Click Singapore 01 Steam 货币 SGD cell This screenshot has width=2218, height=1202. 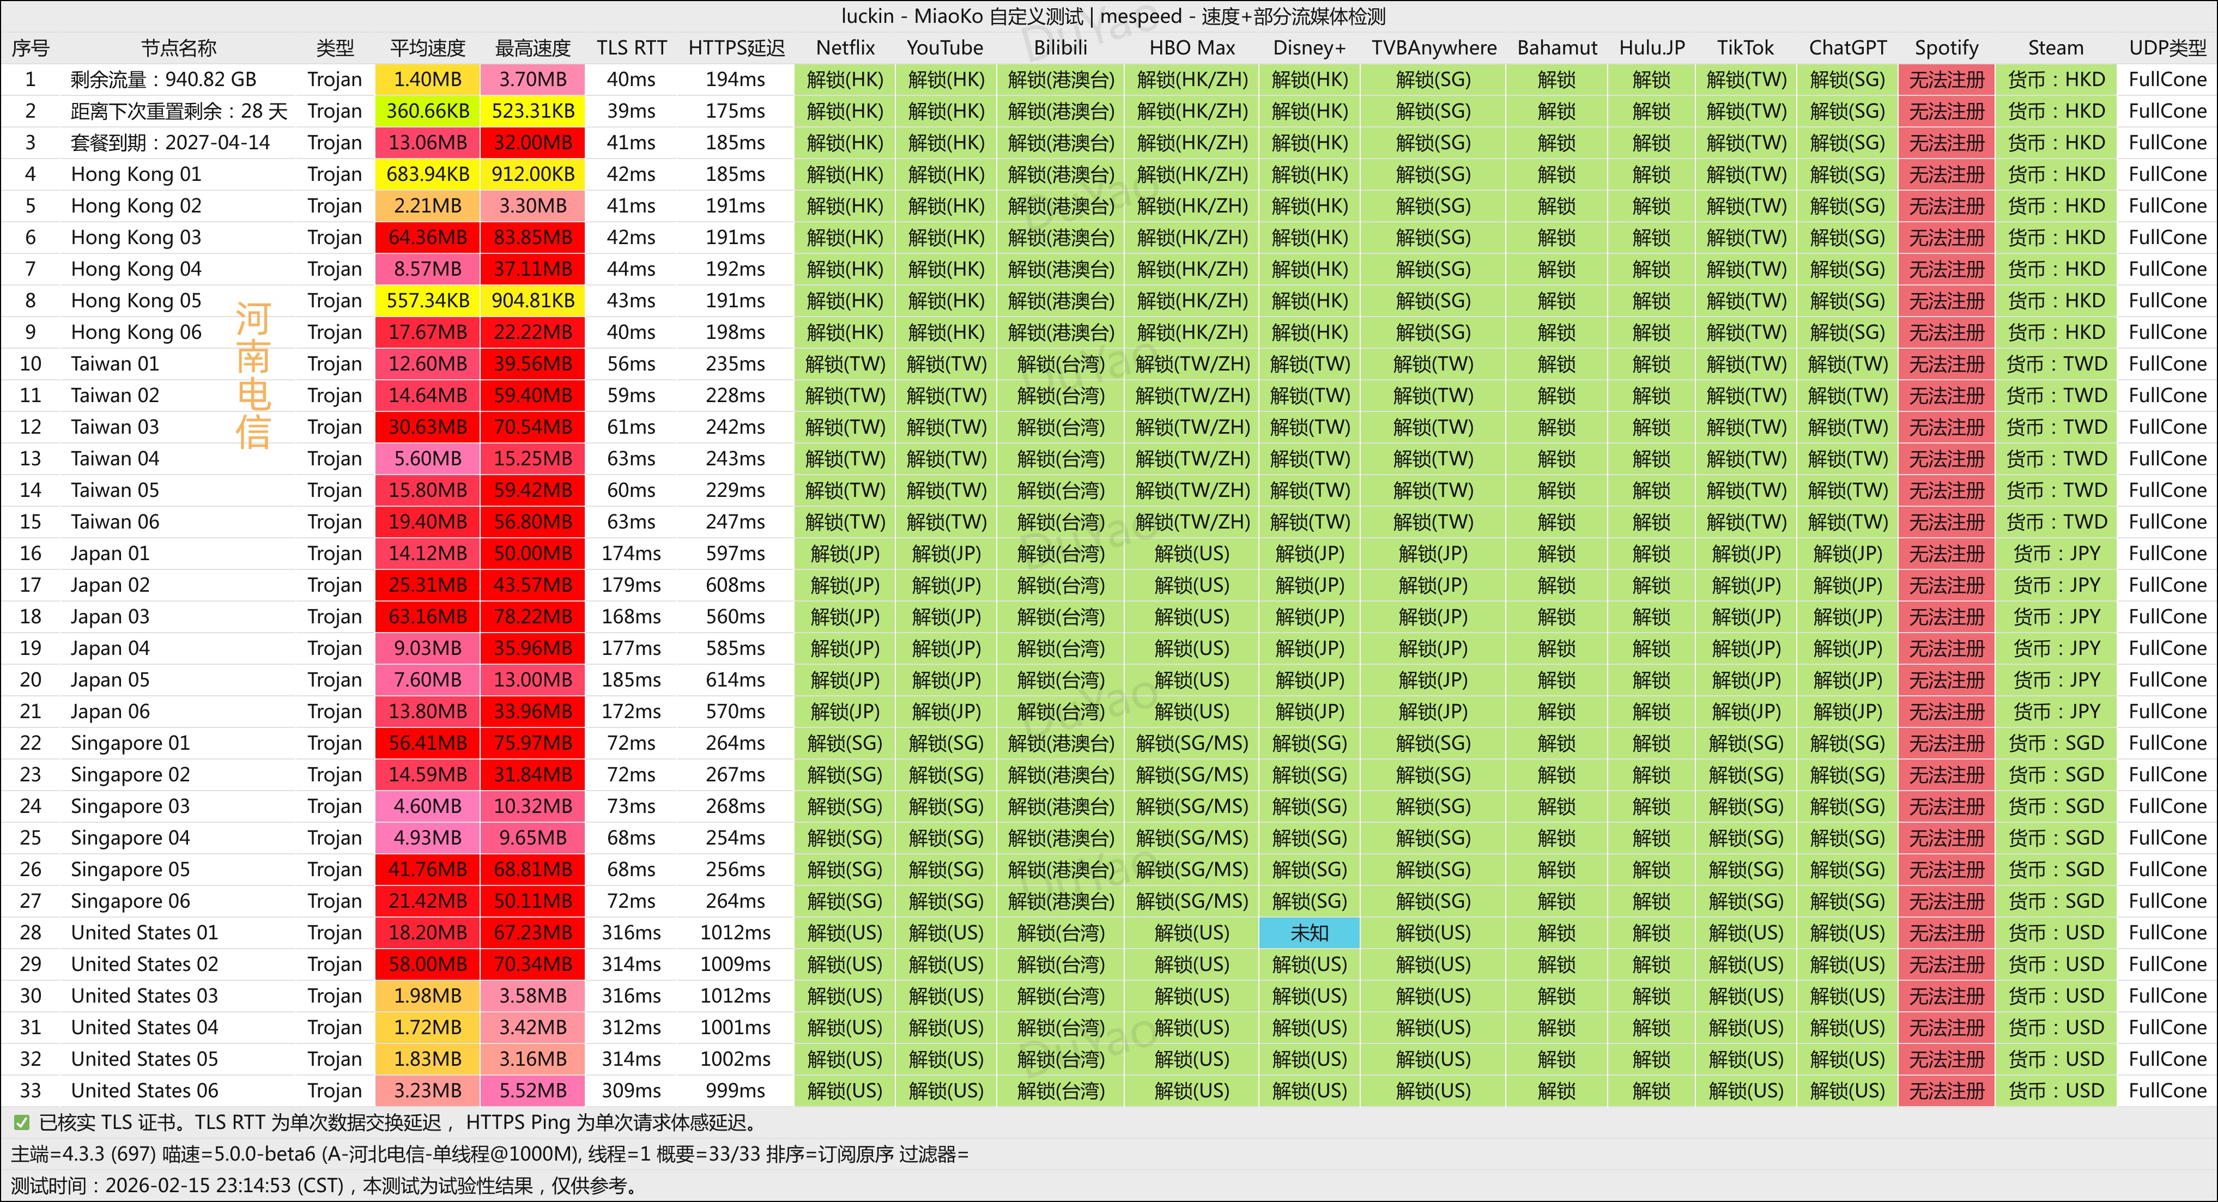[x=2055, y=743]
